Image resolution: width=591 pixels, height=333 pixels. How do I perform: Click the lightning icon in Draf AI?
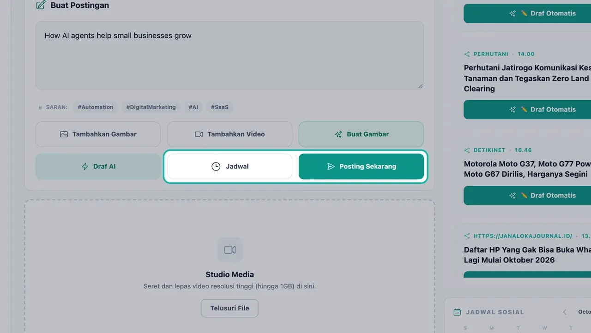click(x=85, y=166)
